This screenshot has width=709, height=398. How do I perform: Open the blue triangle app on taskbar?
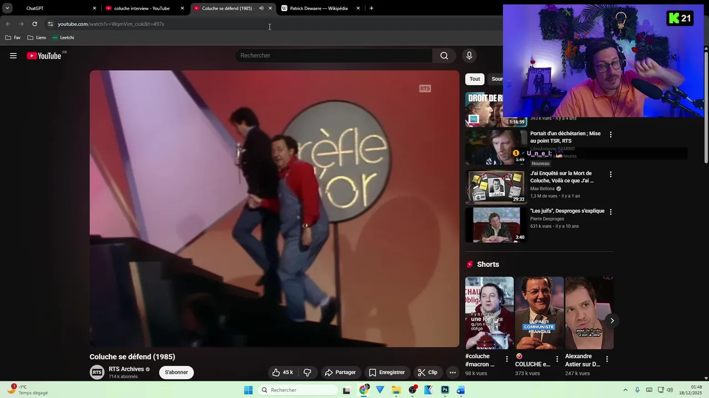pyautogui.click(x=380, y=390)
